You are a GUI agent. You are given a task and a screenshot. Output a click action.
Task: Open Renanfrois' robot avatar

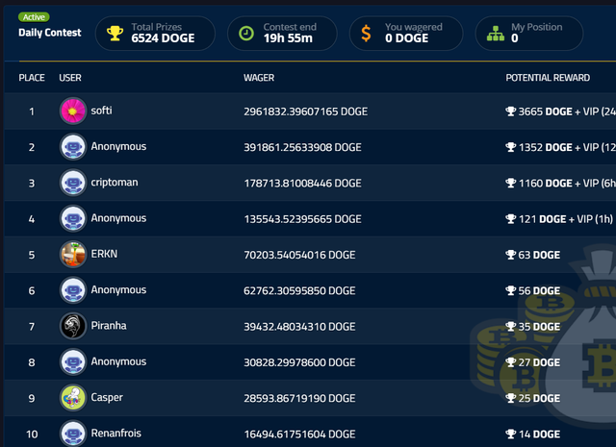[73, 434]
